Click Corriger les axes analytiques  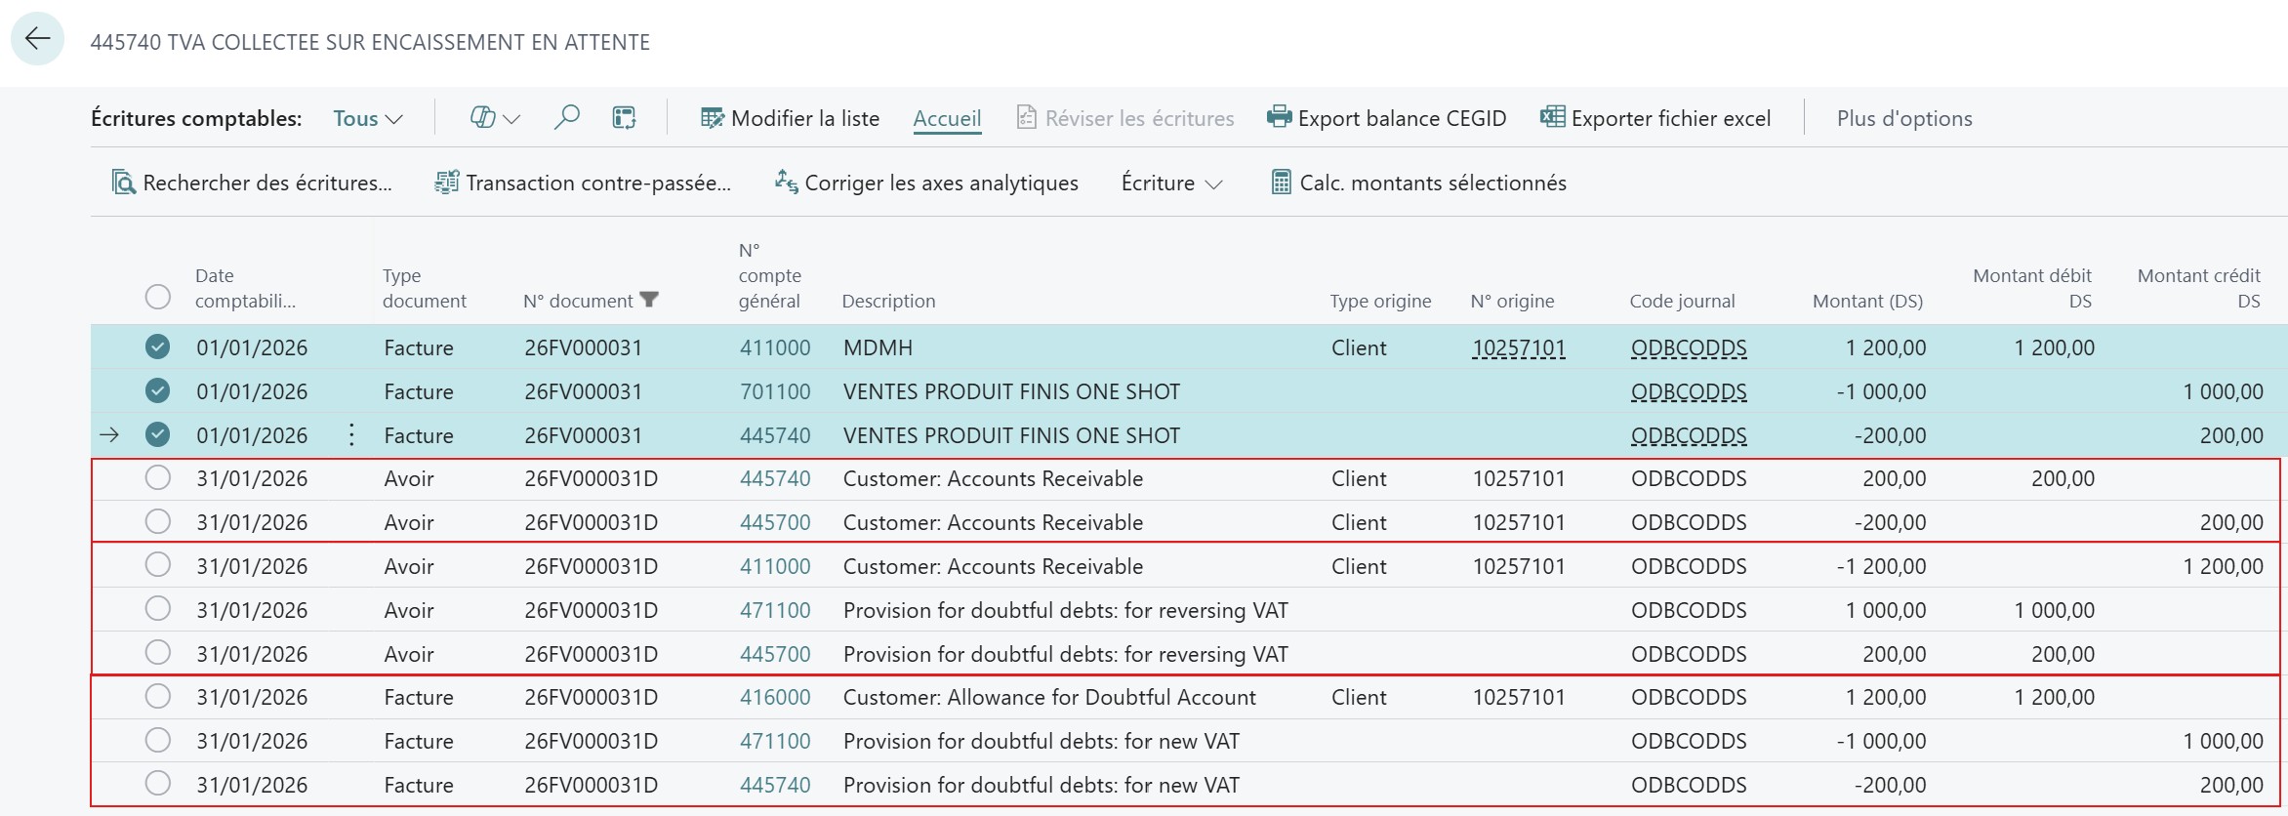tap(926, 183)
